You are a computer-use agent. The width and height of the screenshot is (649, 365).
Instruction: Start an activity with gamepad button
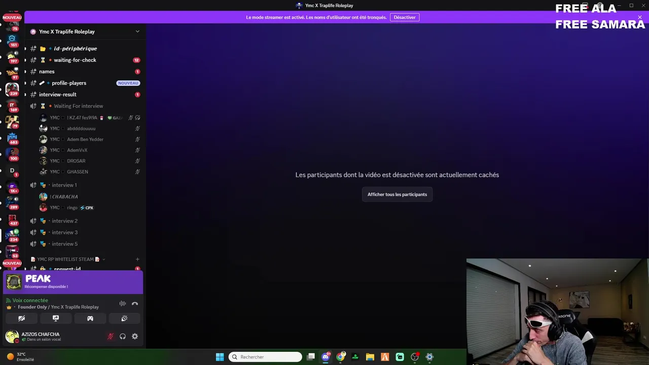coord(90,318)
